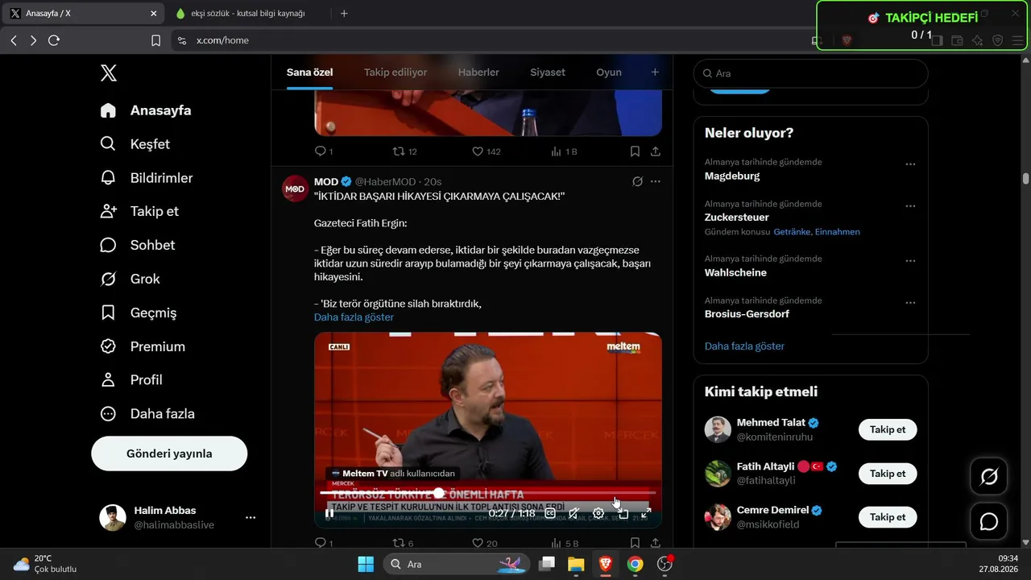Bookmark this page in the address bar
This screenshot has height=580, width=1031.
pos(156,40)
